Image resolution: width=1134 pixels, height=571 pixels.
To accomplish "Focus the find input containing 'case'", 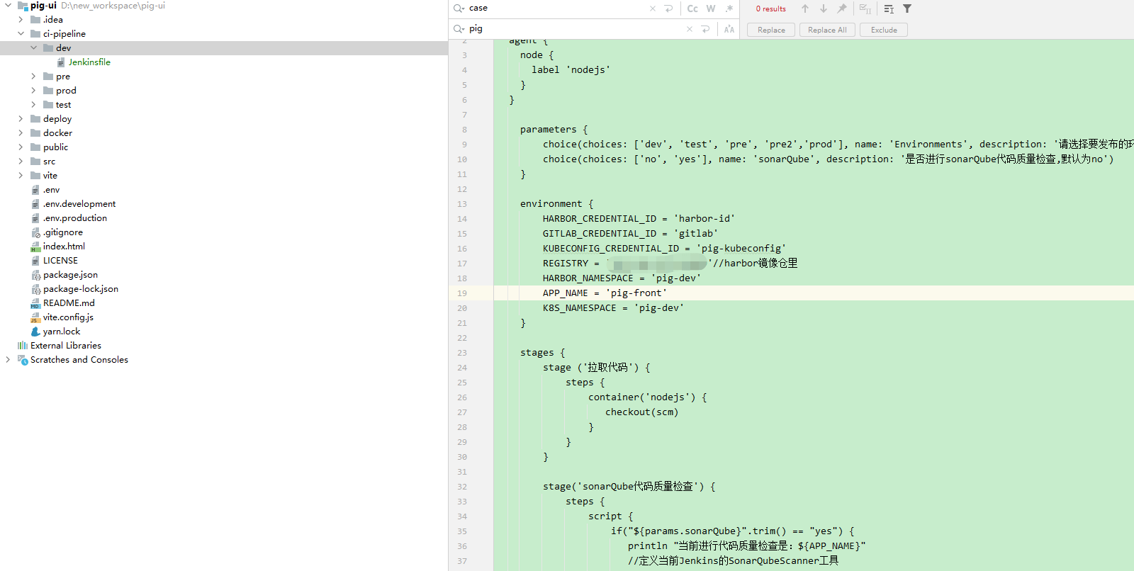I will coord(556,9).
